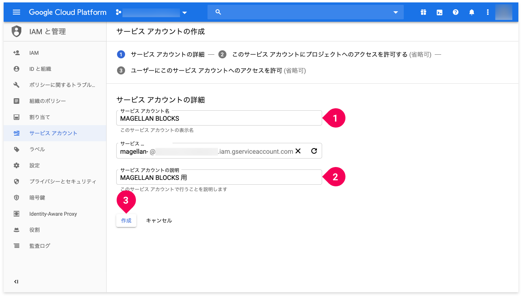Open the hamburger navigation menu
The image size is (522, 297).
[16, 12]
